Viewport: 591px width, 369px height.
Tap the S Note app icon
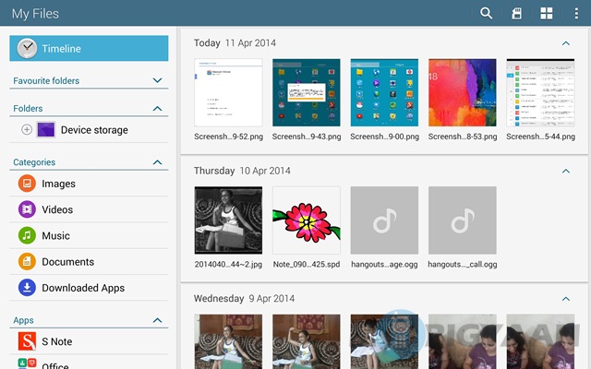[27, 341]
